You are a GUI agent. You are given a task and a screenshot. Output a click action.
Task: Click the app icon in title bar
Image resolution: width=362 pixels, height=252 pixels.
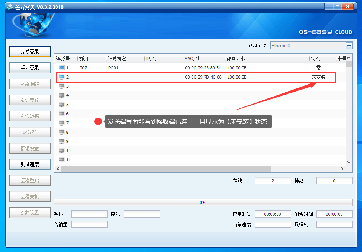click(10, 7)
